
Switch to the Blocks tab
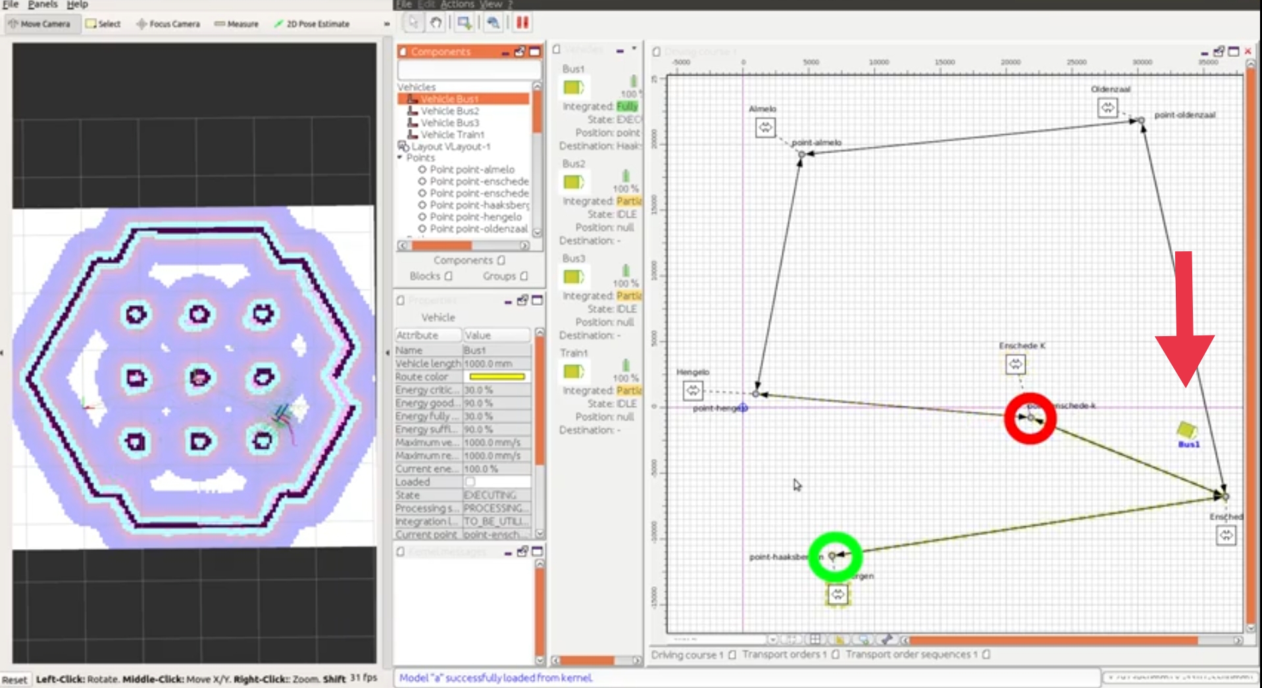click(x=426, y=276)
